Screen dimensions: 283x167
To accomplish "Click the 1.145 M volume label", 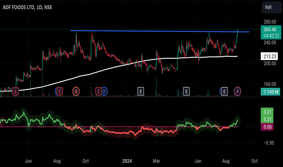I will click(271, 92).
